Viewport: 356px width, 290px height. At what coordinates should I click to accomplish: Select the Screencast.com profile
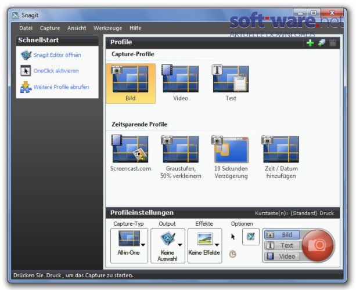(x=131, y=153)
